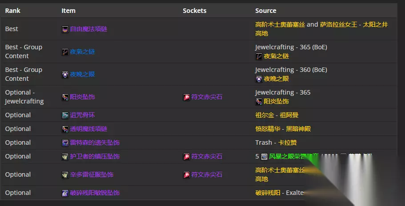Image resolution: width=405 pixels, height=206 pixels.
Task: Click the 雷特森的遗失坠饰 item icon
Action: click(x=65, y=143)
